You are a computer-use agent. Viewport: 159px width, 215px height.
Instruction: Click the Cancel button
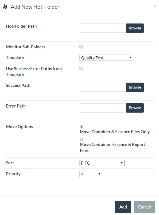[x=144, y=207]
